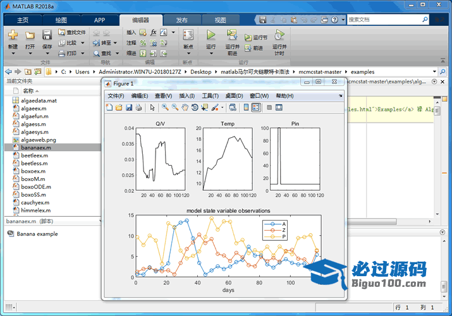Click Run and Advance (运行并前进) icon
The width and height of the screenshot is (452, 316).
coord(232,35)
